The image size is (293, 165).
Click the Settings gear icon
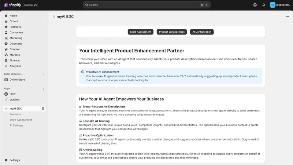(6, 160)
